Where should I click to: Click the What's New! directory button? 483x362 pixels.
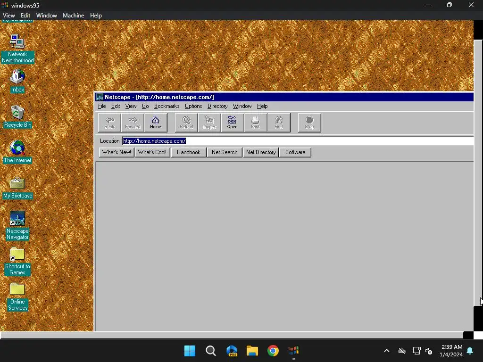tap(117, 152)
